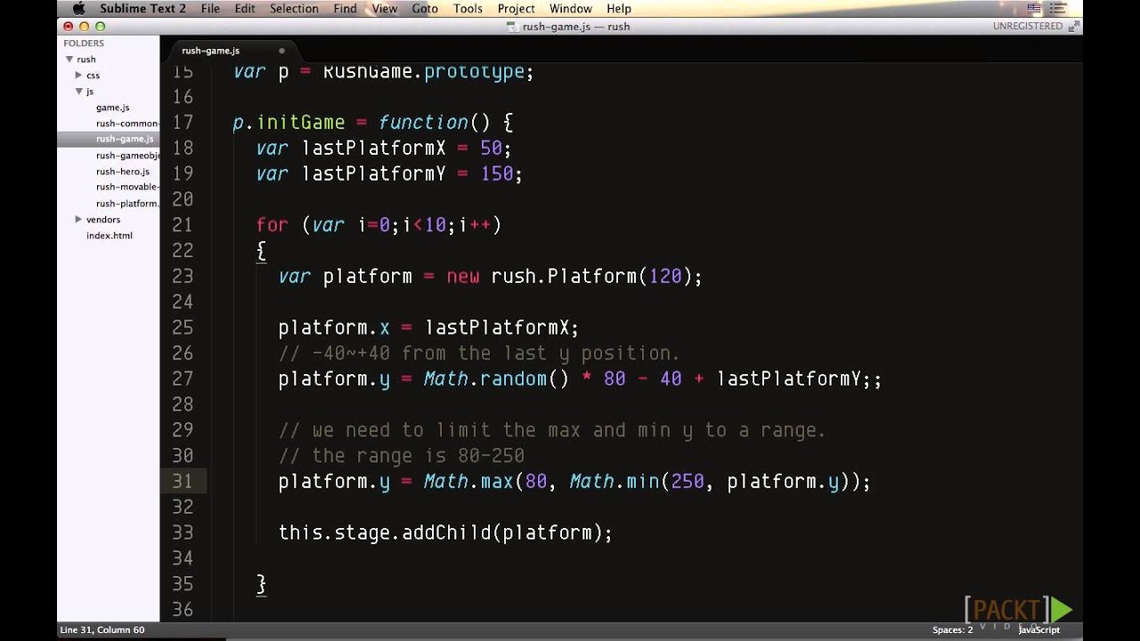Click 'addChild' on line 33

coord(446,532)
